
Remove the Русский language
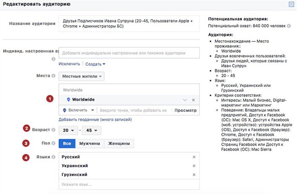[x=194, y=157]
